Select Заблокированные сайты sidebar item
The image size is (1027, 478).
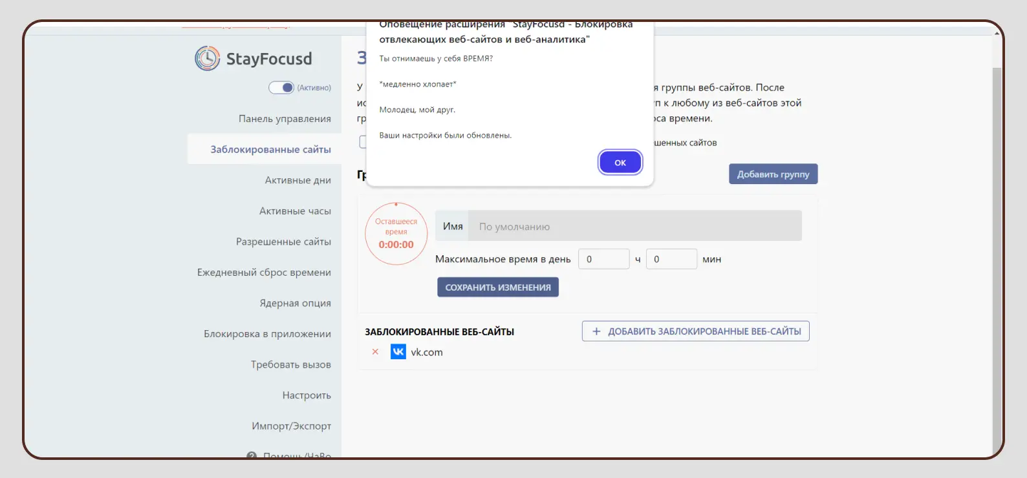[265, 149]
